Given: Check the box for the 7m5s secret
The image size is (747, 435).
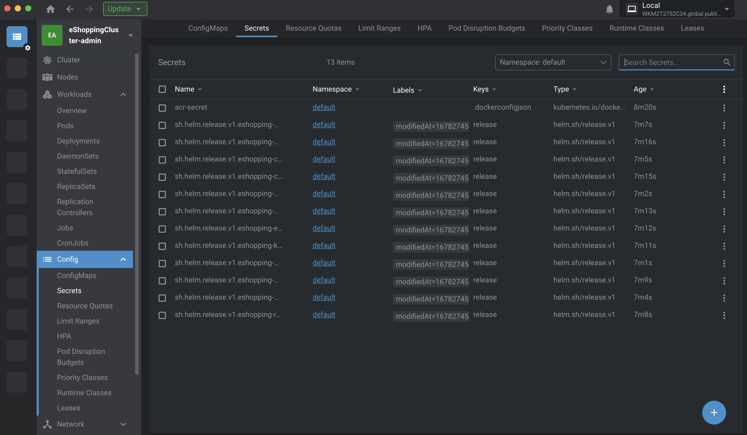Looking at the screenshot, I should (162, 160).
